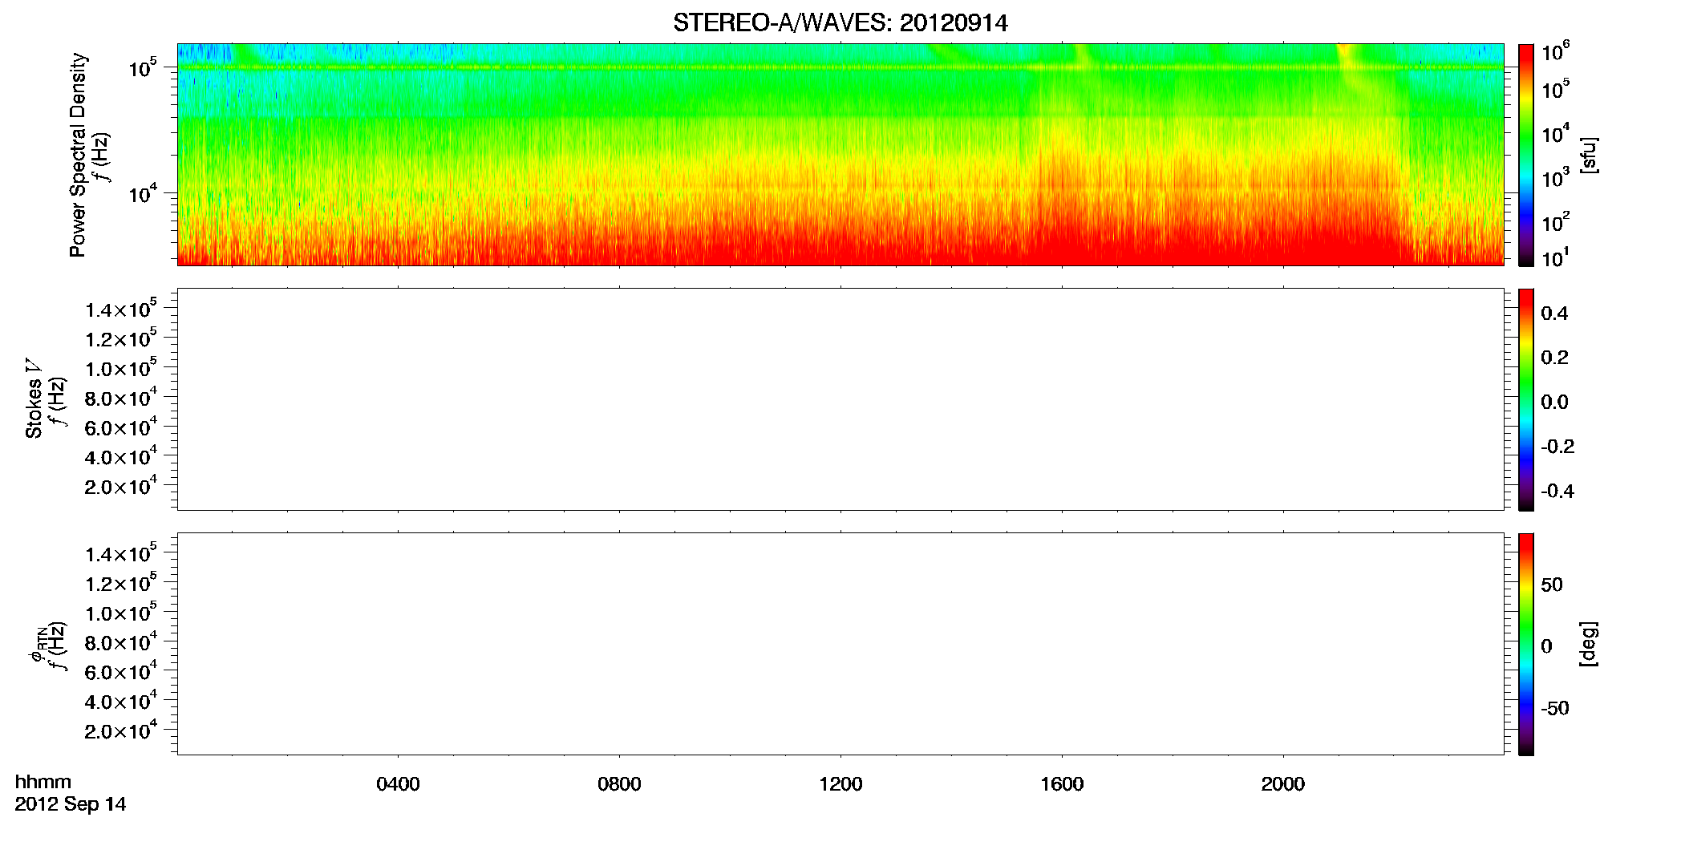The image size is (1681, 866).
Task: Click the 10^2 sfu colorbar tick label
Action: (1556, 221)
